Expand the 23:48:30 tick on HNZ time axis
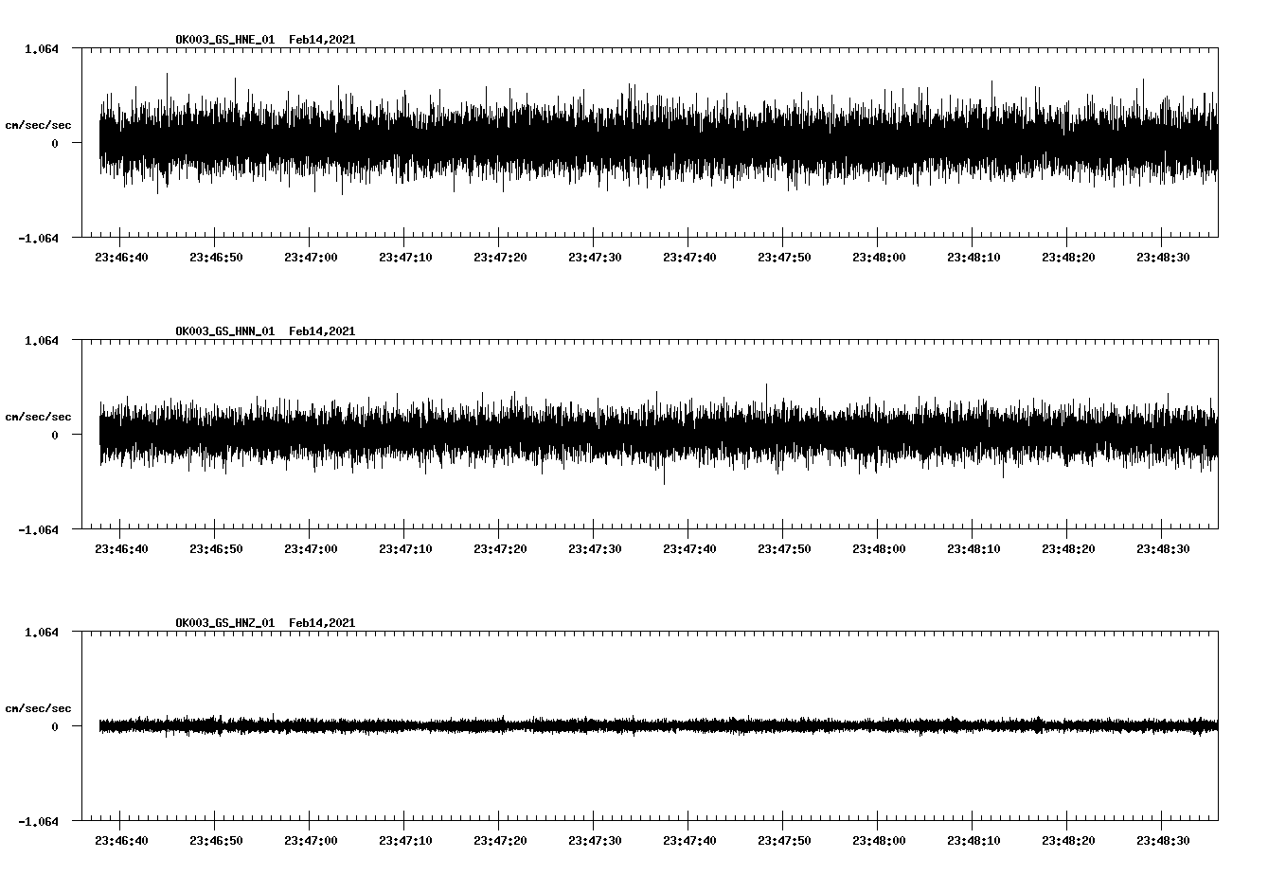Image resolution: width=1286 pixels, height=875 pixels. 1163,837
